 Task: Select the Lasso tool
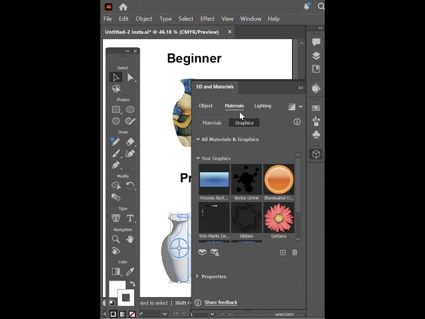pyautogui.click(x=116, y=88)
